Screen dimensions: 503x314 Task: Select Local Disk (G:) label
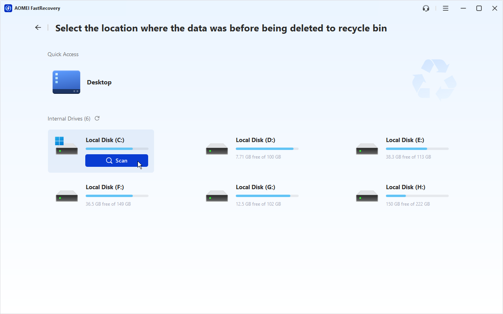255,187
